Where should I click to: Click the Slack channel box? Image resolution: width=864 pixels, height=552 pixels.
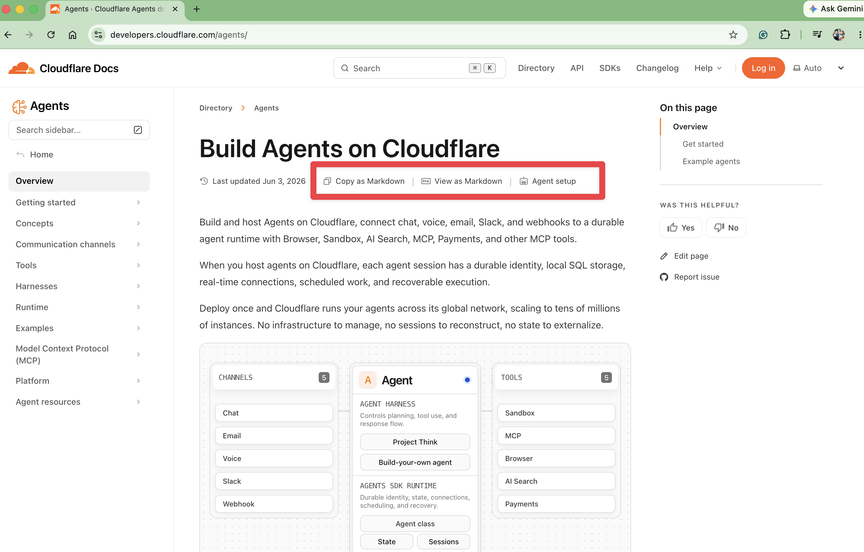tap(273, 481)
